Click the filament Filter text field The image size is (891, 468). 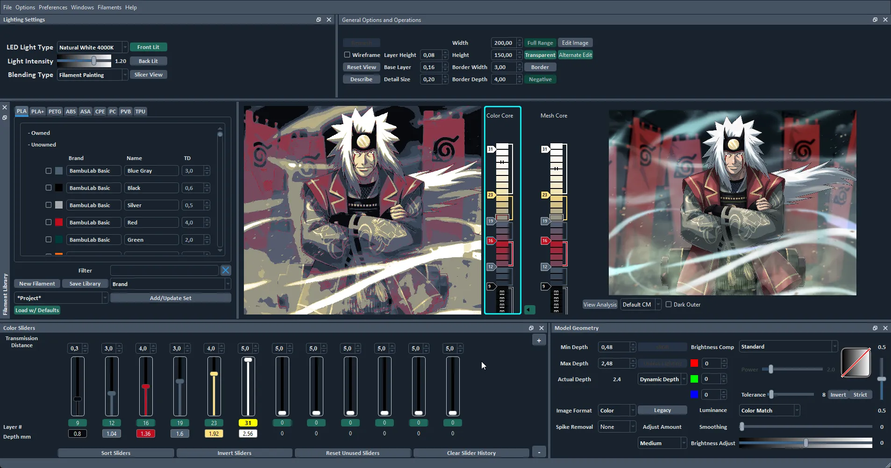[x=164, y=270]
